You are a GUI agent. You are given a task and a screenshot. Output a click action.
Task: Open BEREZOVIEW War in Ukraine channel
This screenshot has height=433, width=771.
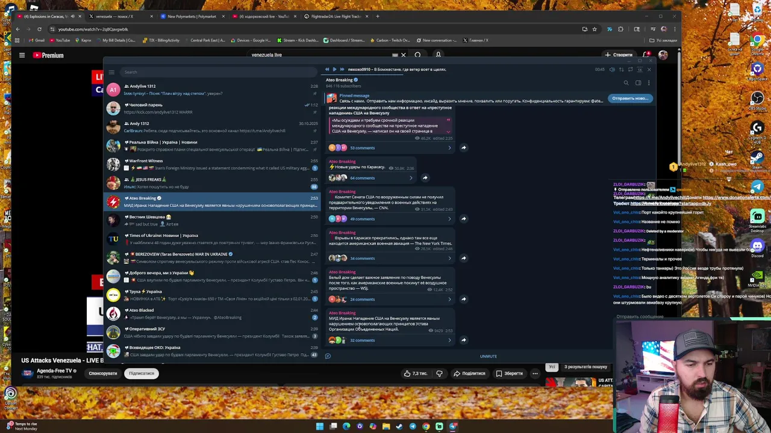212,257
